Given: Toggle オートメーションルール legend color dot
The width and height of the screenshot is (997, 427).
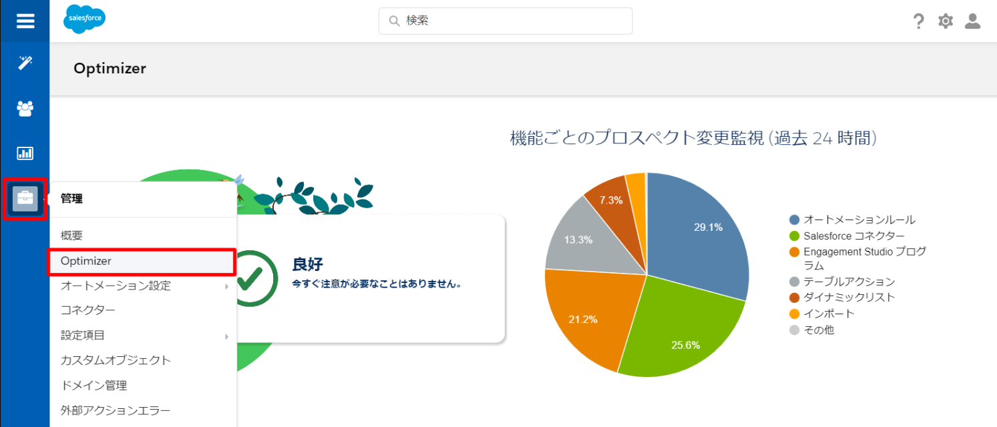Looking at the screenshot, I should click(x=794, y=220).
